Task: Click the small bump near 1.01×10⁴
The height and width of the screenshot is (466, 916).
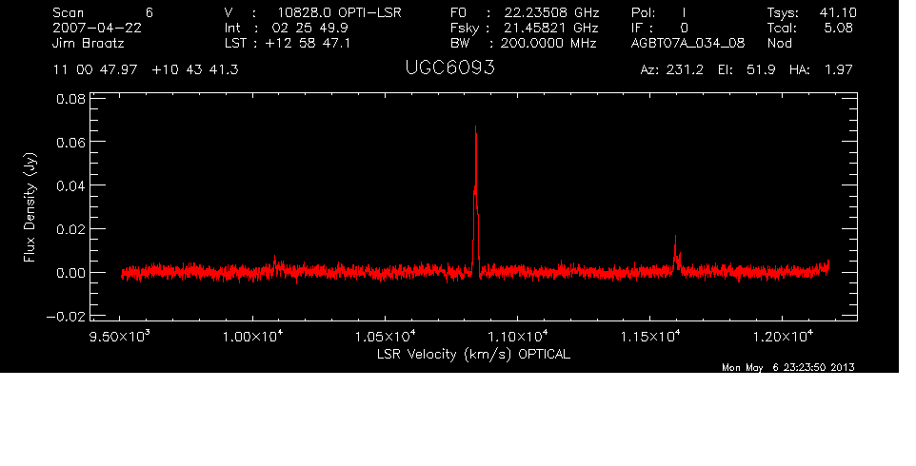Action: [274, 262]
